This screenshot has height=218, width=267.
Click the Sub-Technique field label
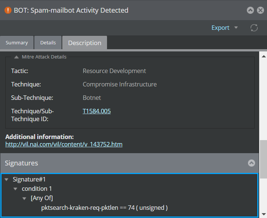32,98
